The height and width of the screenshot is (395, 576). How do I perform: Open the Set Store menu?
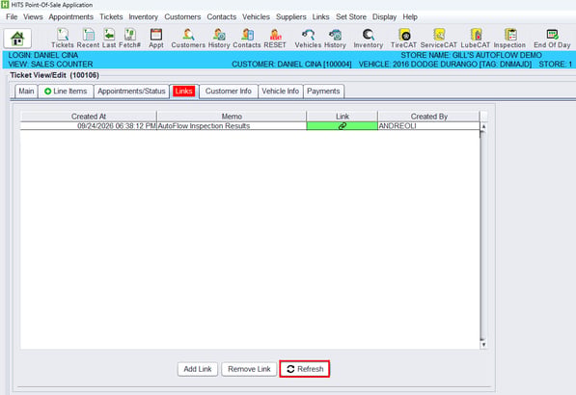tap(351, 17)
